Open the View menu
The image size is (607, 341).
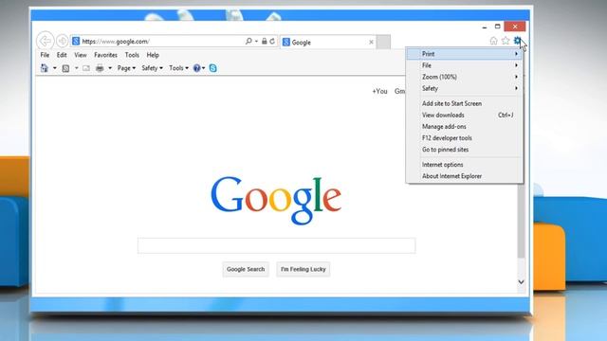(x=81, y=55)
